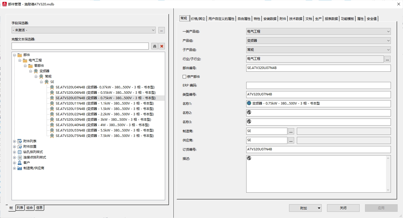Click the 部件 root folder icon

point(20,55)
